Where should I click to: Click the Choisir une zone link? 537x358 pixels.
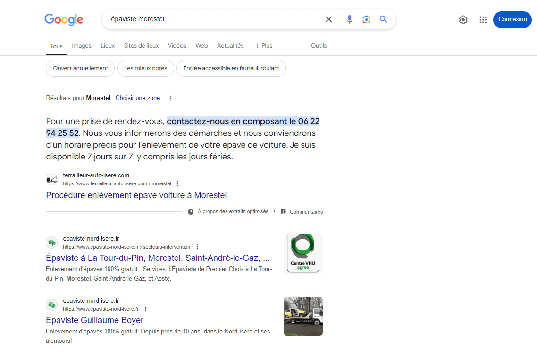pos(138,98)
